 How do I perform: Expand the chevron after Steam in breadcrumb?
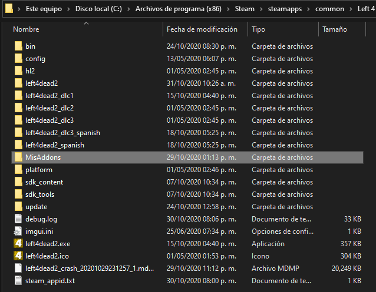pos(260,9)
